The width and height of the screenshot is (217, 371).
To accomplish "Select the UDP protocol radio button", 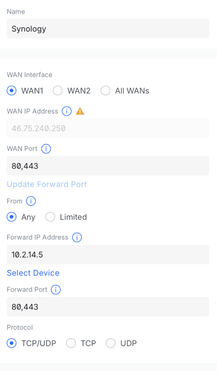I will 111,343.
